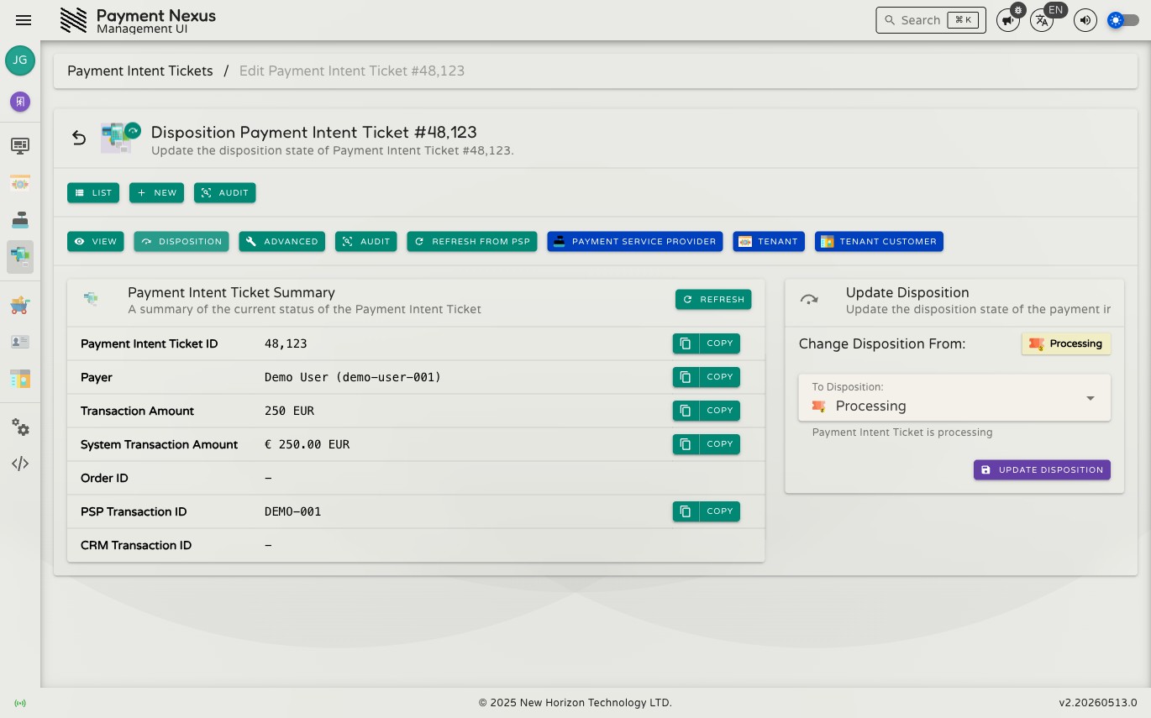The width and height of the screenshot is (1151, 718).
Task: Expand the To Disposition dropdown arrow
Action: click(x=1091, y=398)
